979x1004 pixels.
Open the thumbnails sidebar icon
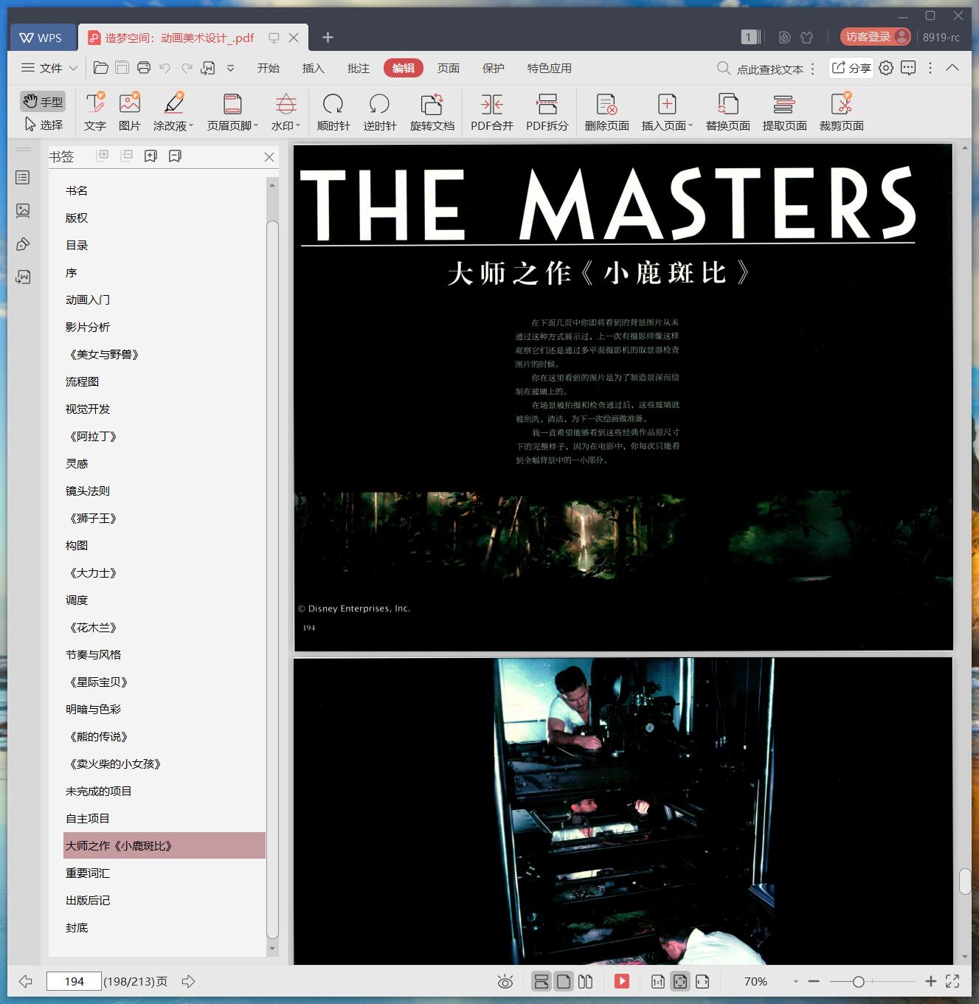pos(23,210)
